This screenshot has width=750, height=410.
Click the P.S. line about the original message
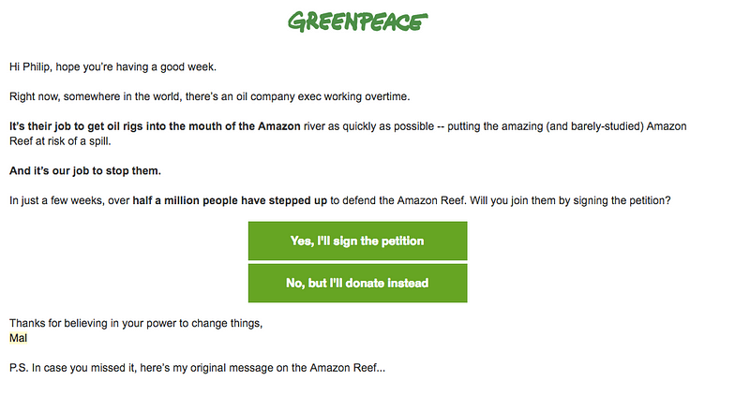pyautogui.click(x=197, y=368)
